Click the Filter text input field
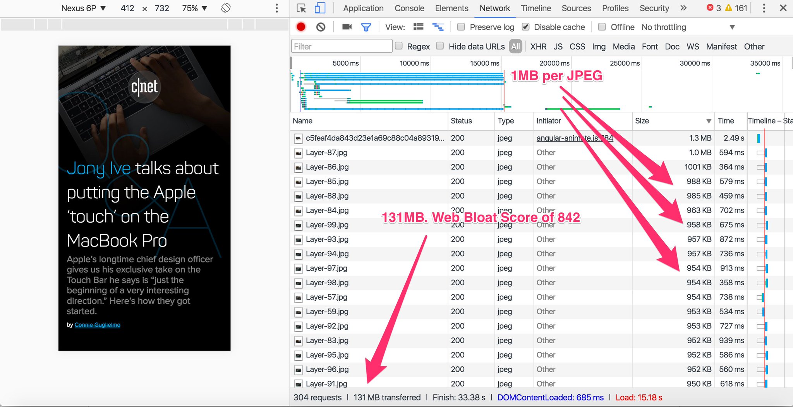The image size is (793, 407). coord(342,46)
